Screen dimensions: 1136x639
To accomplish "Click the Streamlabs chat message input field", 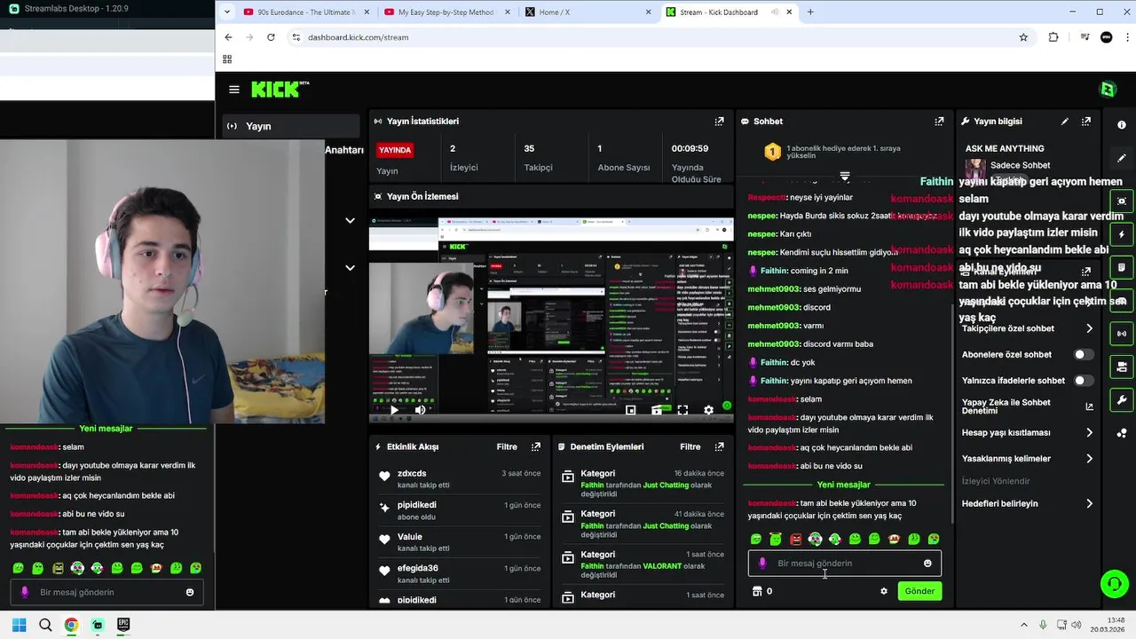I will point(106,593).
